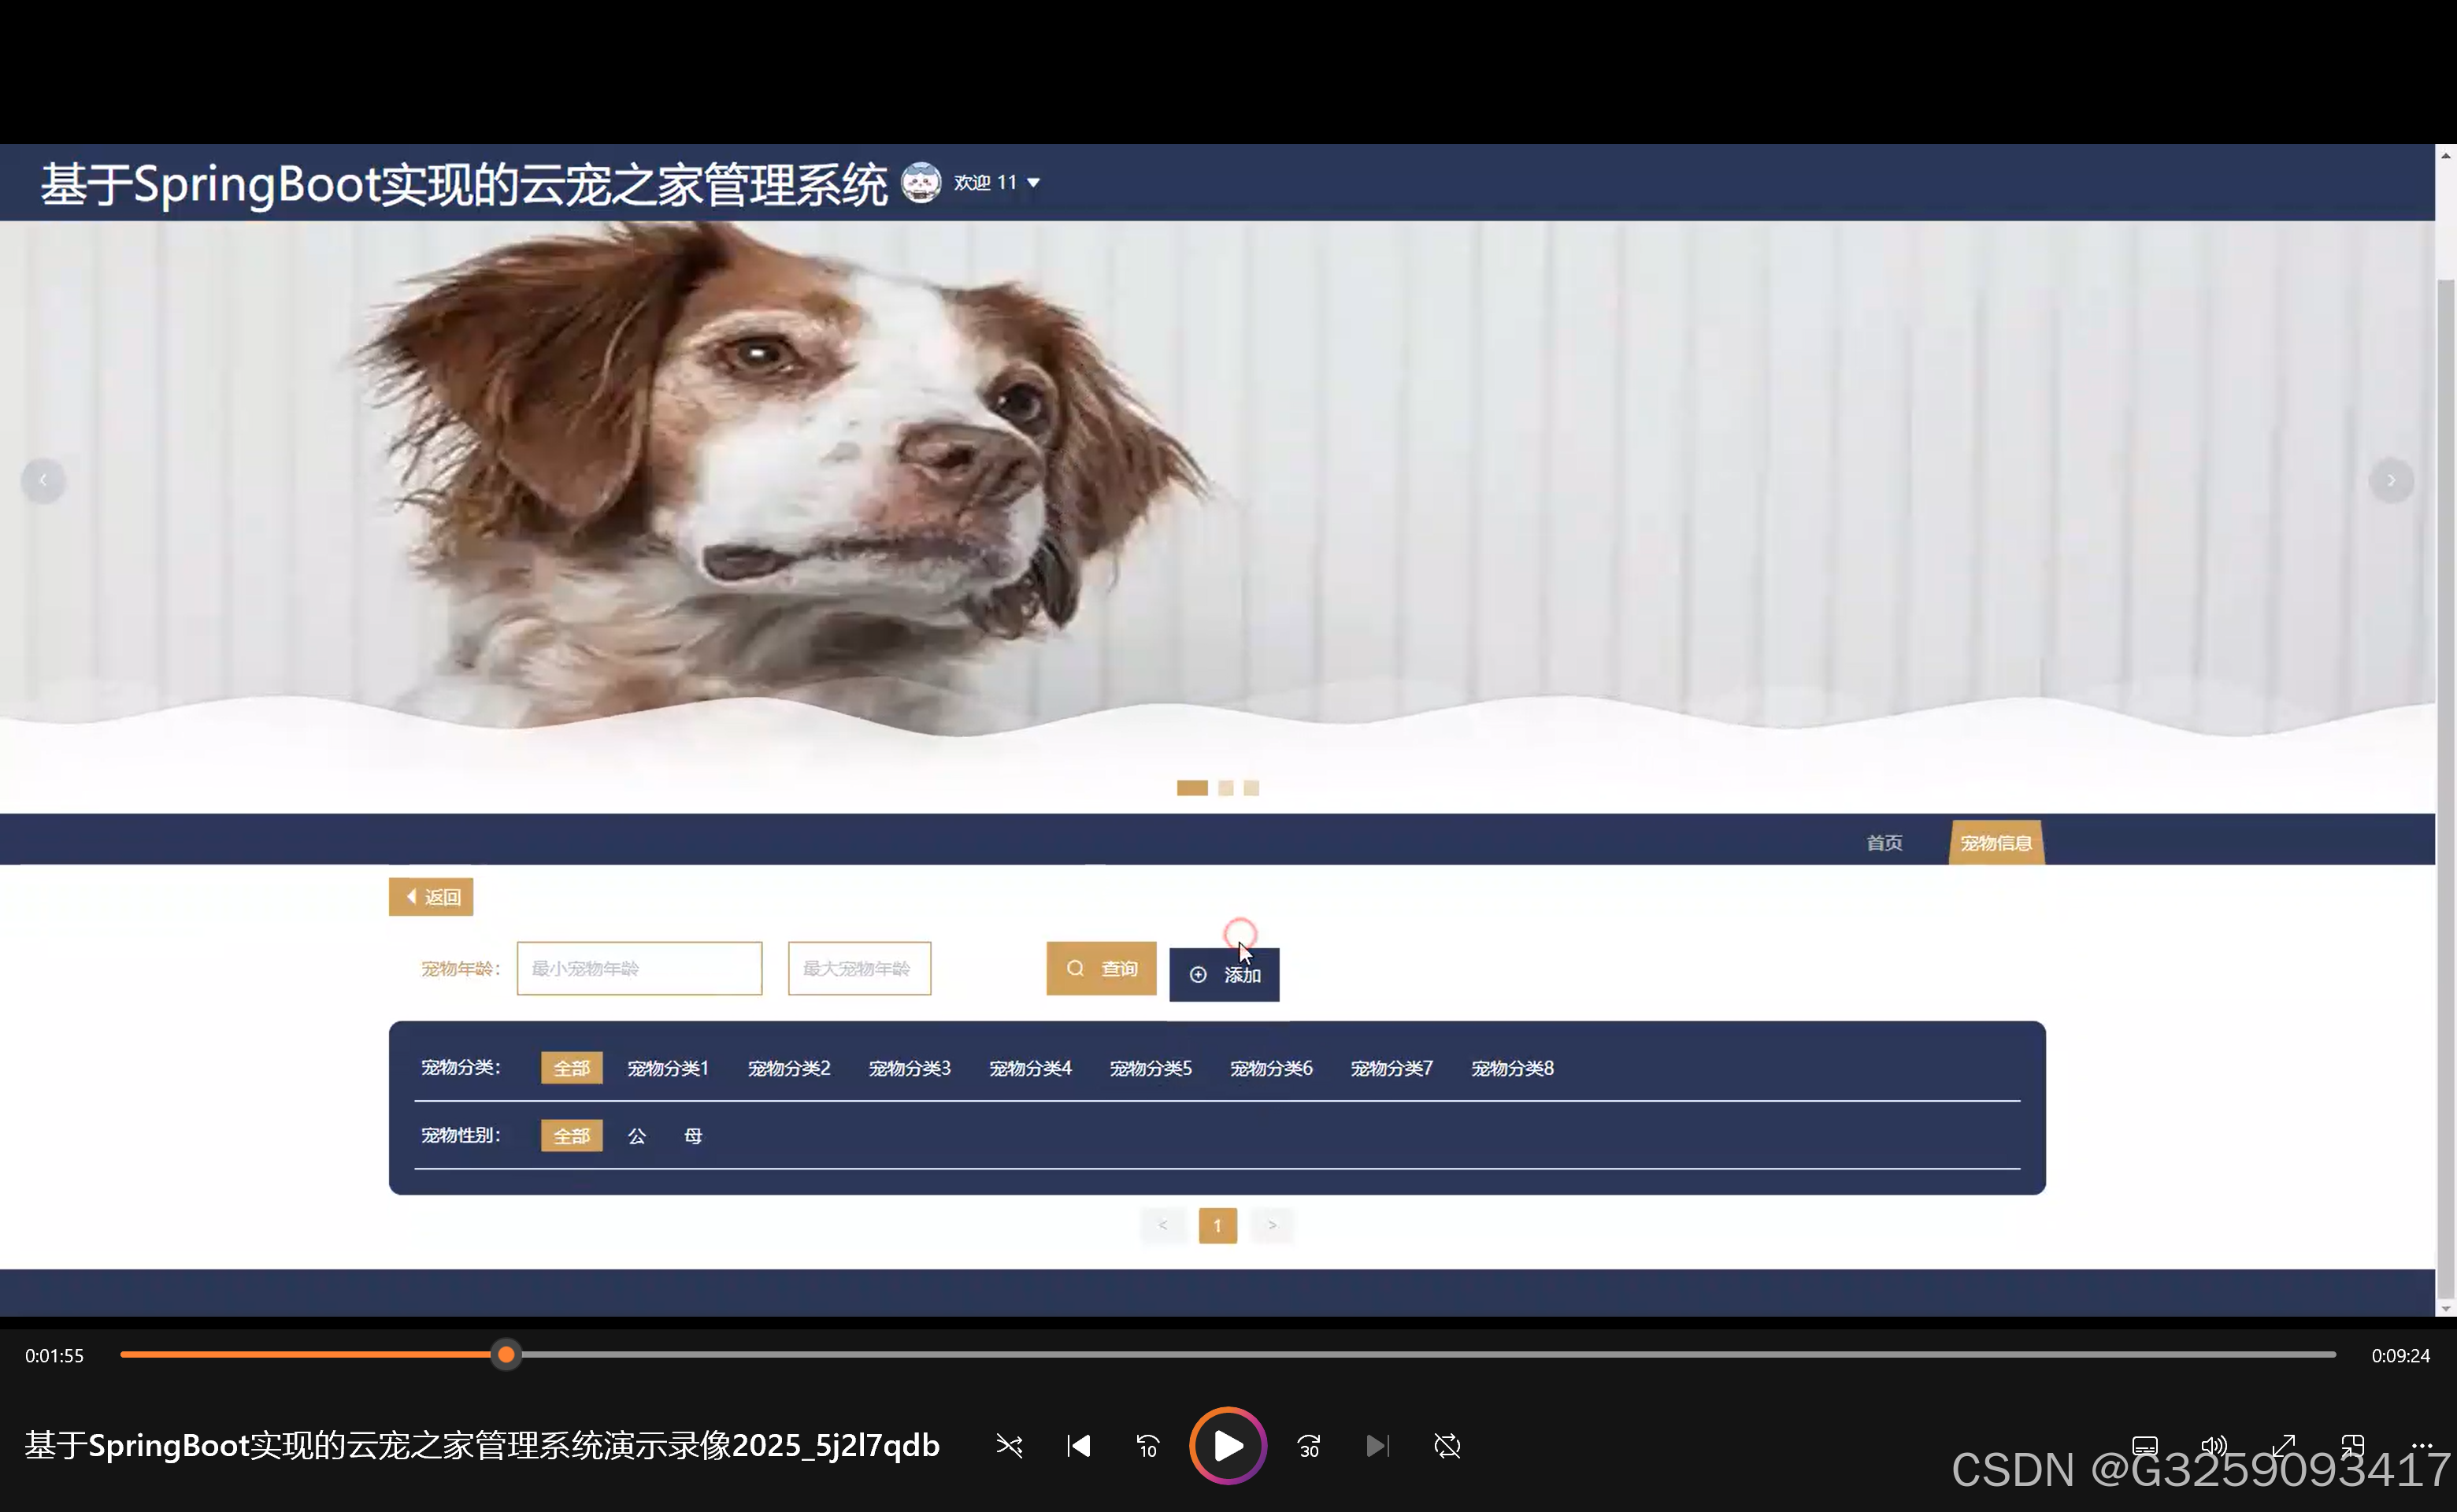Switch to the 首页 tab
The image size is (2457, 1512).
(x=1884, y=842)
